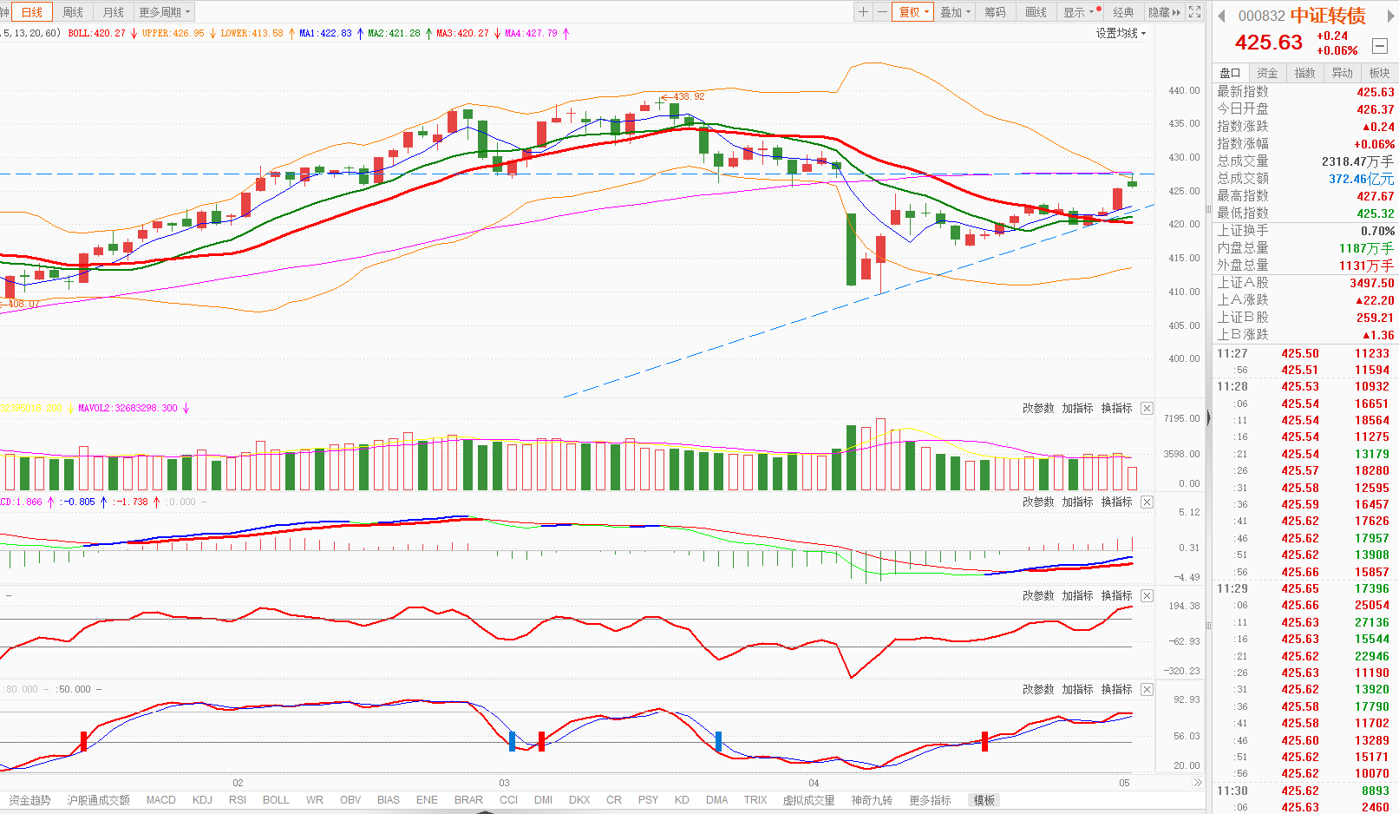
Task: Click 换指标 in CCI panel
Action: [x=1116, y=595]
